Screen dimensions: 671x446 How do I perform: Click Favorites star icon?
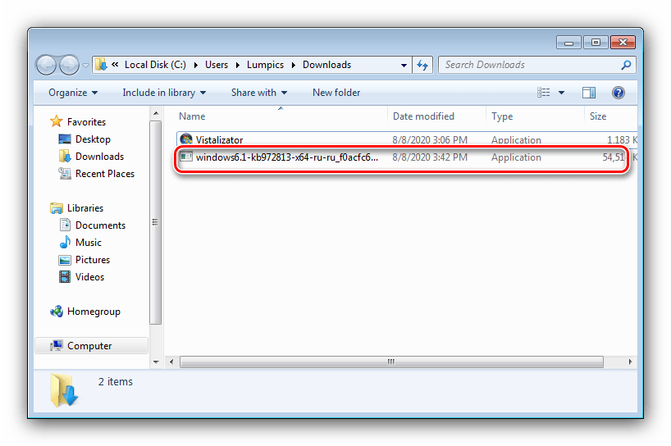[56, 121]
